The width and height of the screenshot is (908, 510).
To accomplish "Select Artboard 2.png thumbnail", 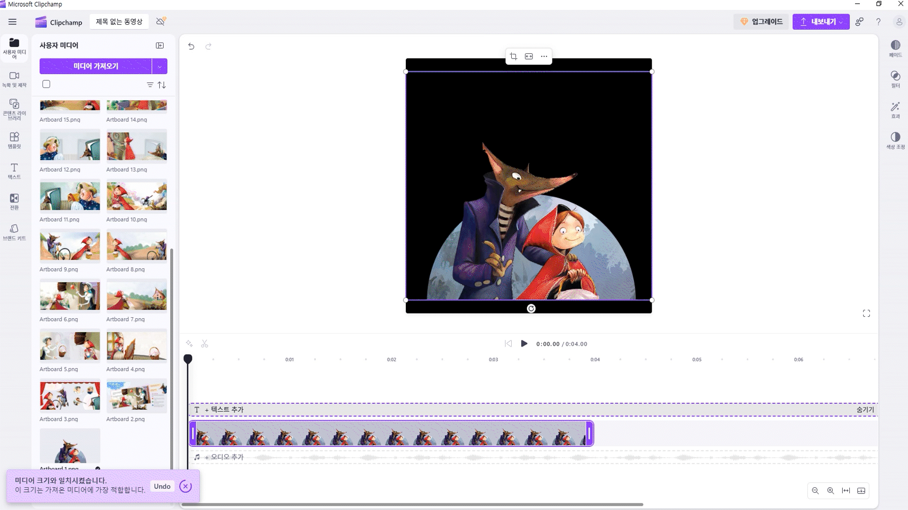I will 137,396.
